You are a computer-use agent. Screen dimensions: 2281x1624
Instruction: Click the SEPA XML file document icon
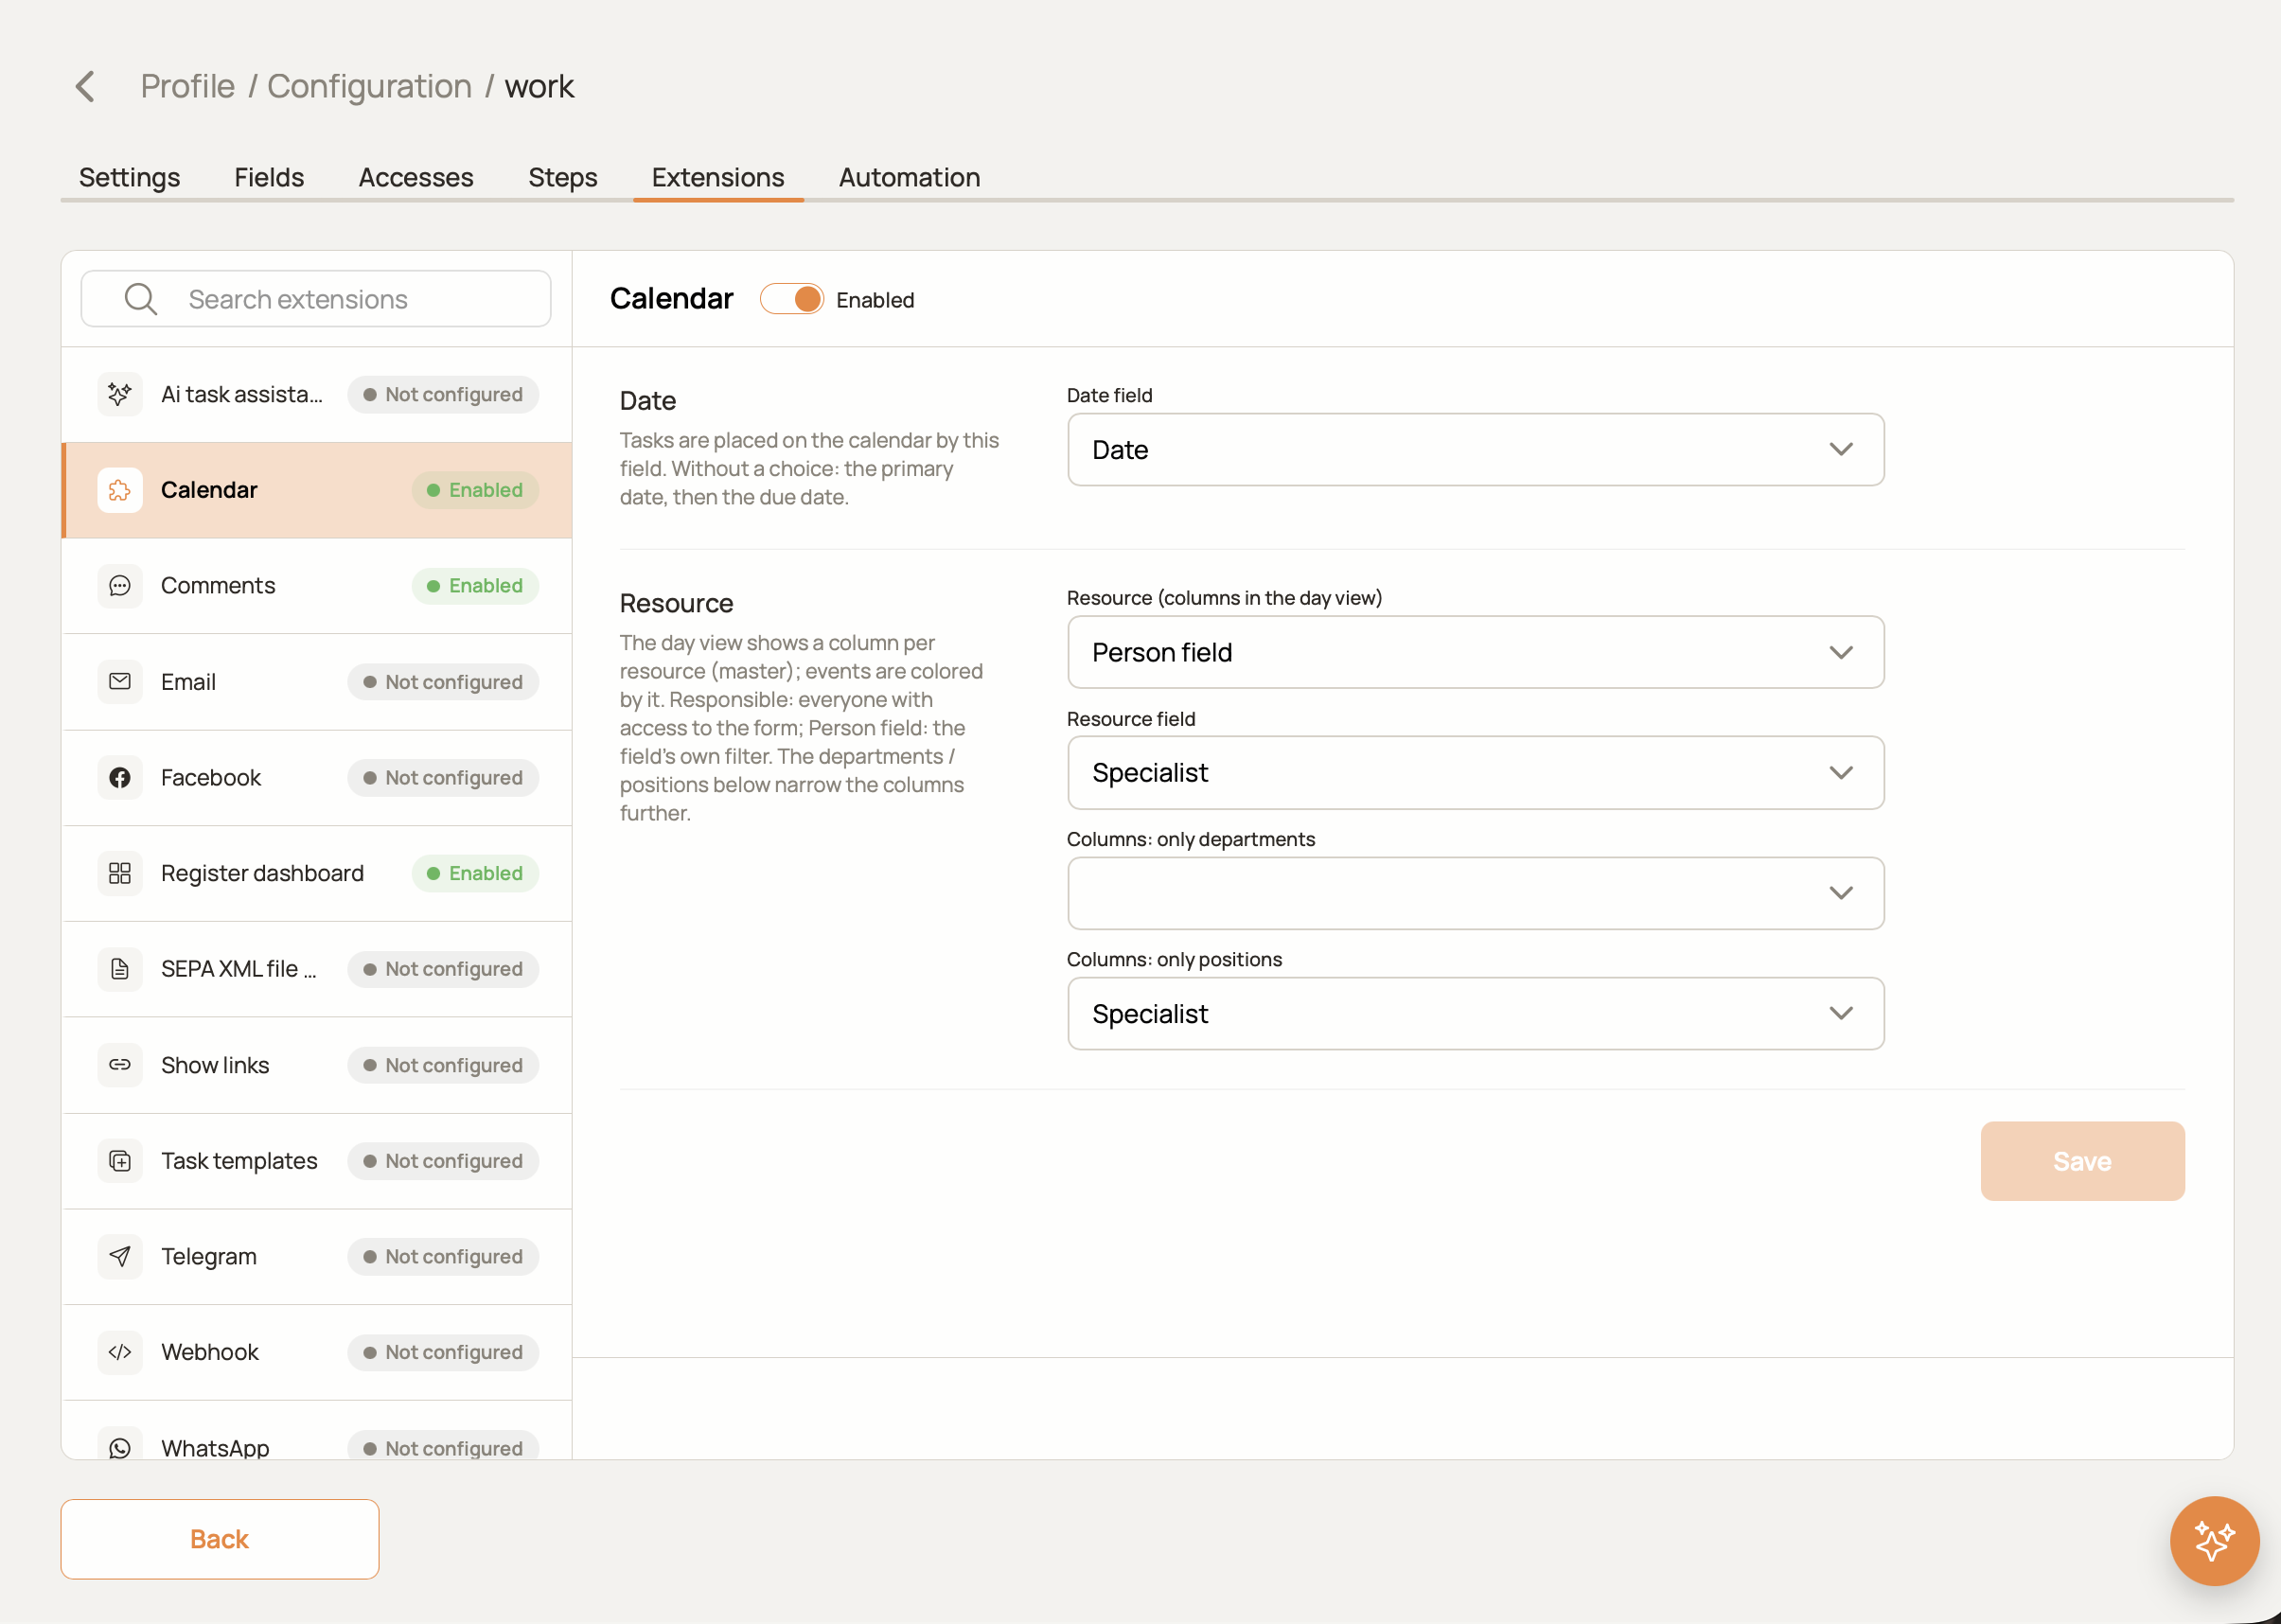pos(120,969)
